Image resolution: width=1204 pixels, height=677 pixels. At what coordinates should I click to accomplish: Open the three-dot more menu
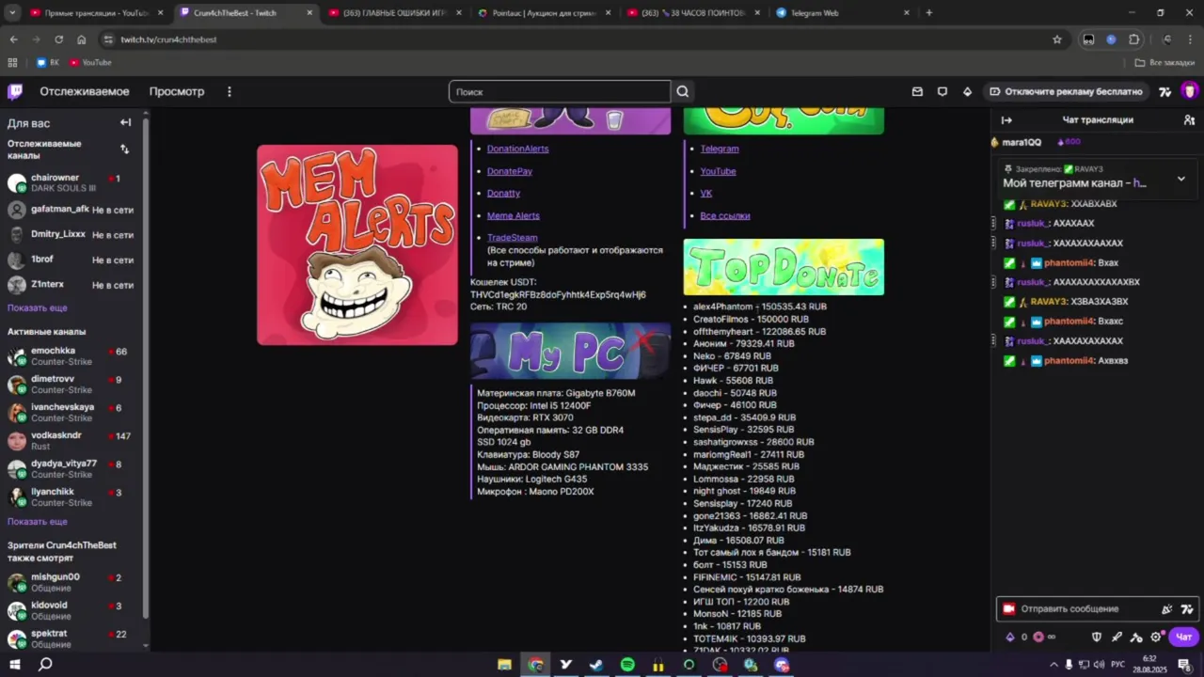229,91
